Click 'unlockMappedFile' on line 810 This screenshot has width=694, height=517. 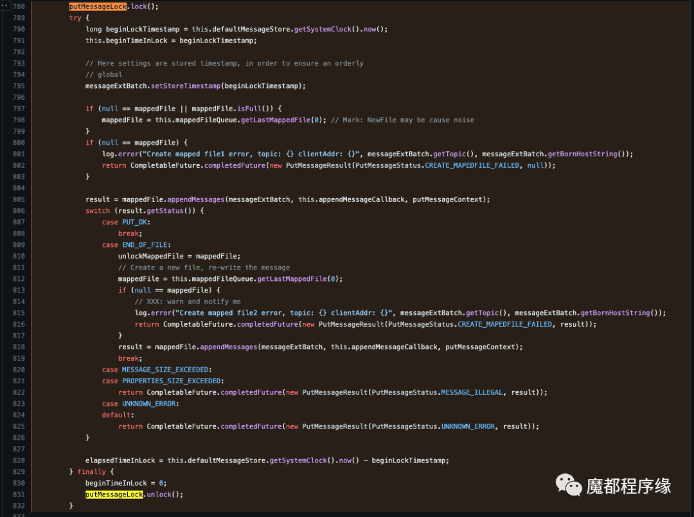click(x=151, y=256)
